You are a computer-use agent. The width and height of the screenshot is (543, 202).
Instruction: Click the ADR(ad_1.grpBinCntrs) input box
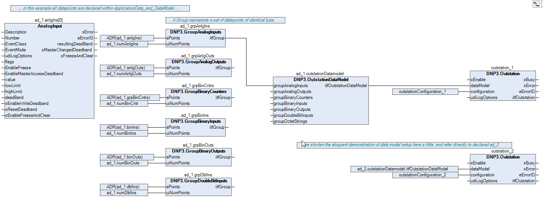[130, 97]
